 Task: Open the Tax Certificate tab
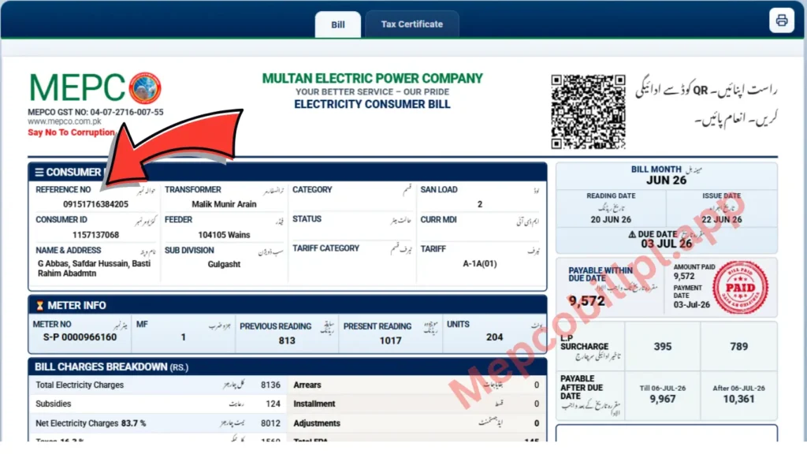click(411, 24)
